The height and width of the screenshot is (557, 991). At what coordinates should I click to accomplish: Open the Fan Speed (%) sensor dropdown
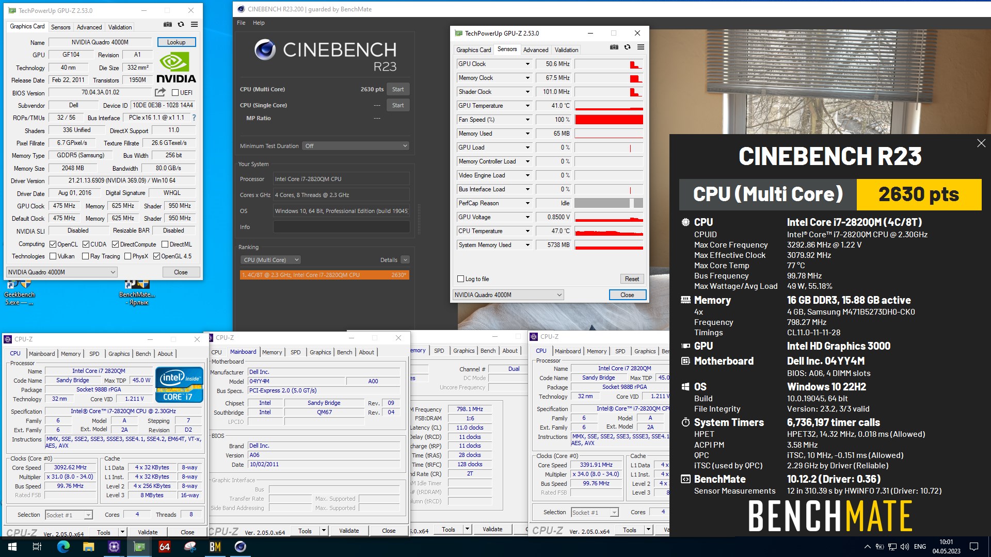click(528, 120)
